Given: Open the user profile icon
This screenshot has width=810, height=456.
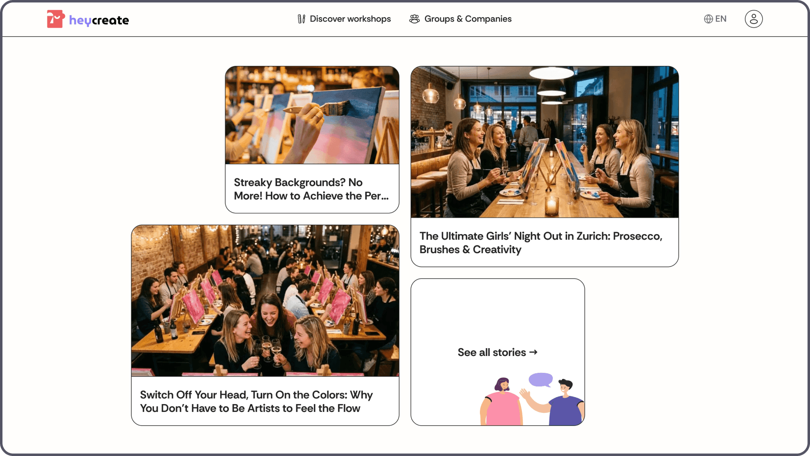Looking at the screenshot, I should click(754, 19).
